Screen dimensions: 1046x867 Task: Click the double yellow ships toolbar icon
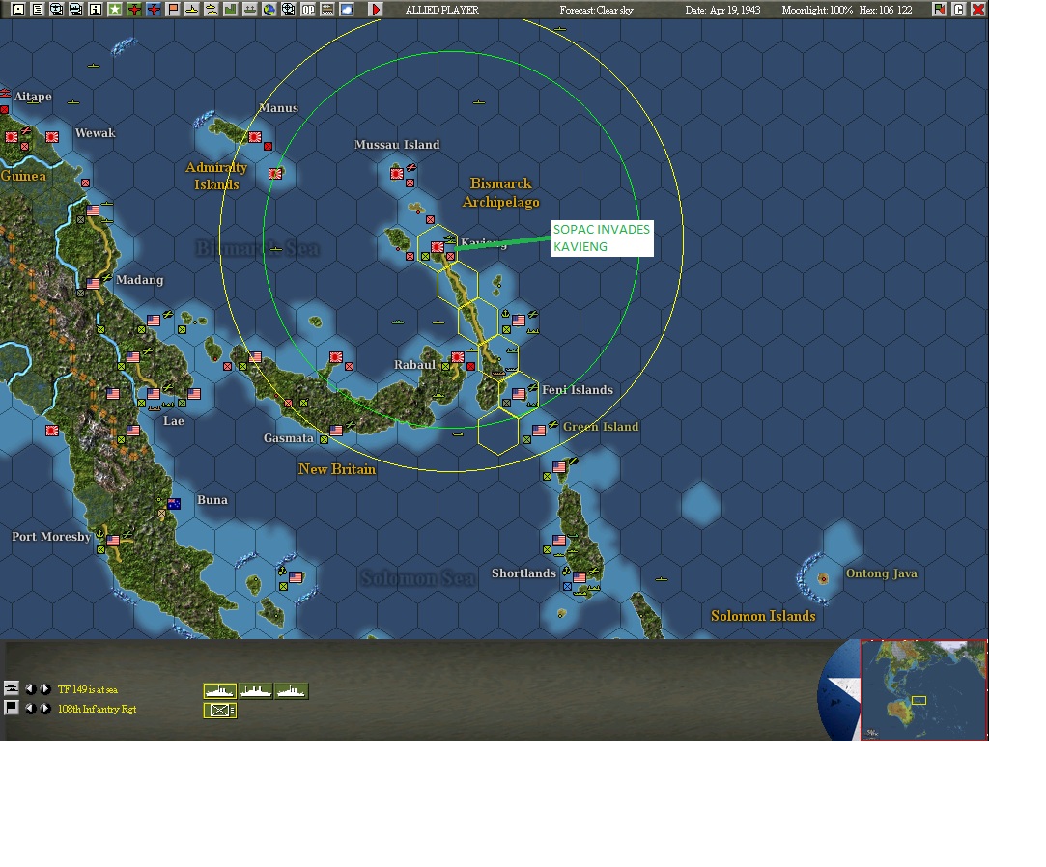coord(211,10)
